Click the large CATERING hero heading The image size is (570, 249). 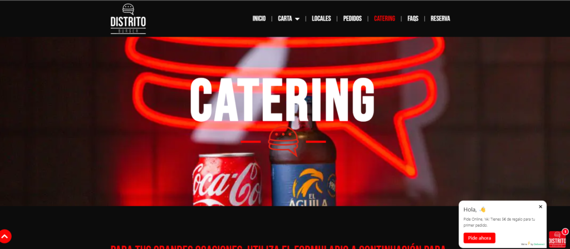pyautogui.click(x=282, y=99)
